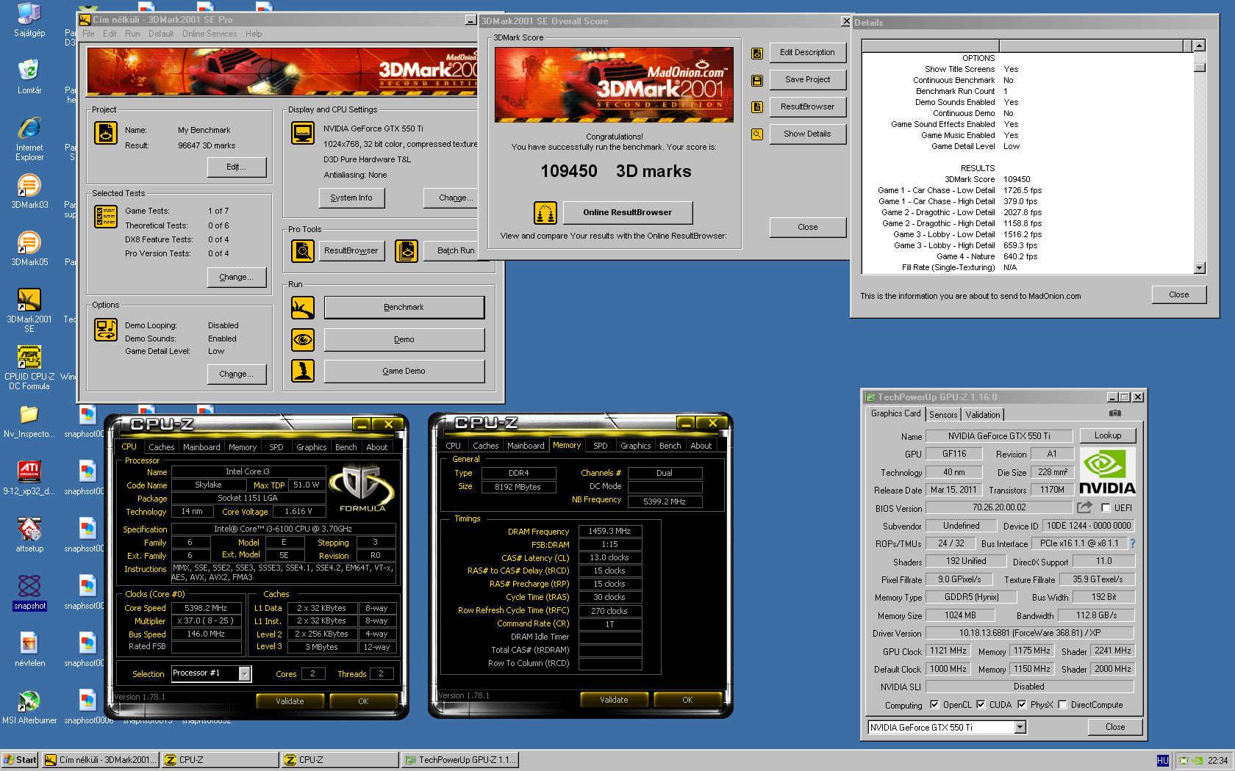Open the Processor #1 selection dropdown
Image resolution: width=1235 pixels, height=771 pixels.
(245, 673)
